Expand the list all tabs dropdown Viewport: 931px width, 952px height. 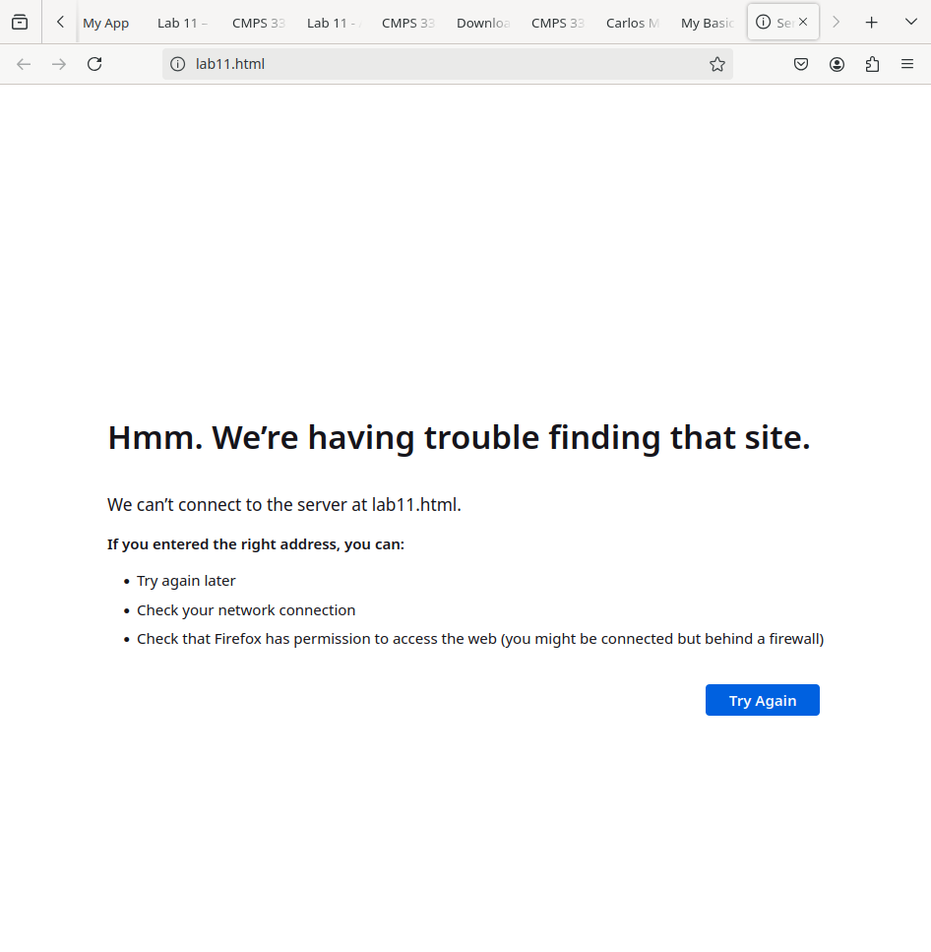(910, 22)
